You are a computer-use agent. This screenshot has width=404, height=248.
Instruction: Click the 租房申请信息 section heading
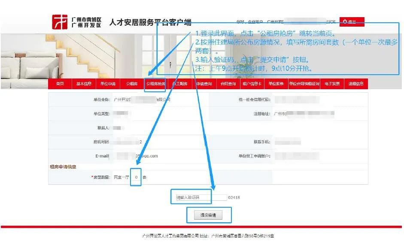pyautogui.click(x=63, y=166)
